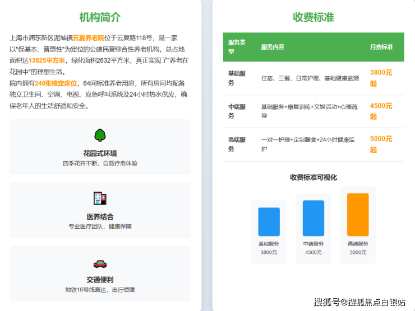Select the 3800元起 price in table
This screenshot has width=415, height=311.
pyautogui.click(x=381, y=78)
